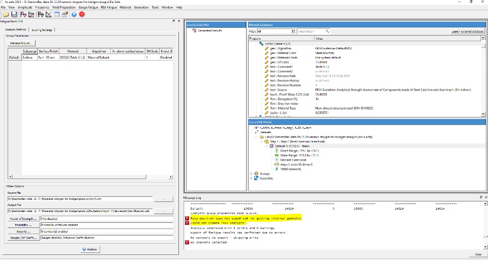
Task: Click the clock icon beside step=1, incr=10
Action: [277, 164]
